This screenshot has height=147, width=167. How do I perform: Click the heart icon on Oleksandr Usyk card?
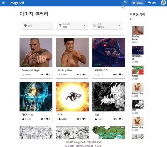click(x=47, y=75)
